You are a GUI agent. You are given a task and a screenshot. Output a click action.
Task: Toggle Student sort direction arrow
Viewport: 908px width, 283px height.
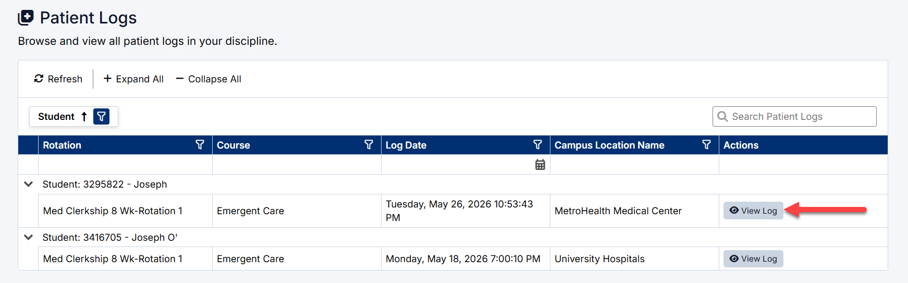pyautogui.click(x=84, y=116)
